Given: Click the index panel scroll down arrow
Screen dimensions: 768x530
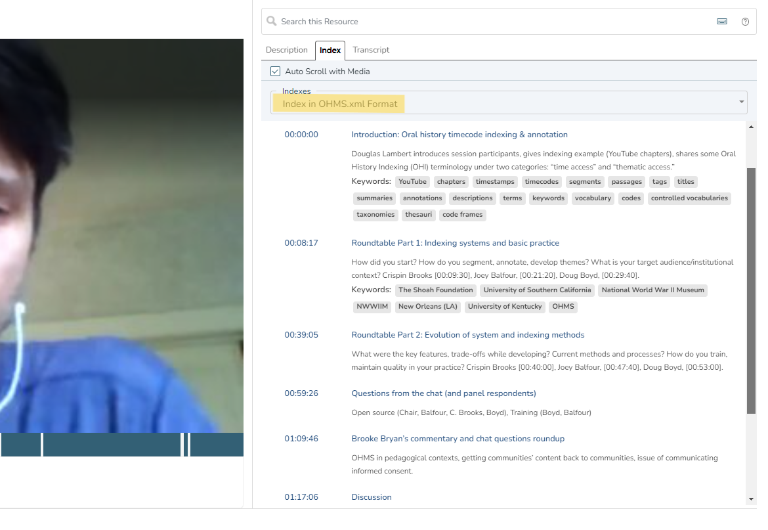Looking at the screenshot, I should [x=752, y=499].
